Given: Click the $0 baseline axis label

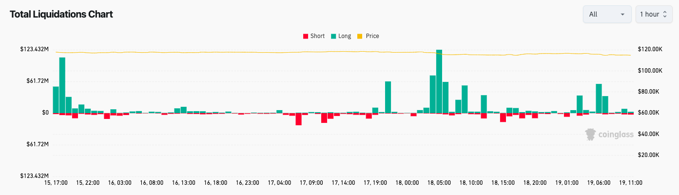Looking at the screenshot, I should (45, 113).
